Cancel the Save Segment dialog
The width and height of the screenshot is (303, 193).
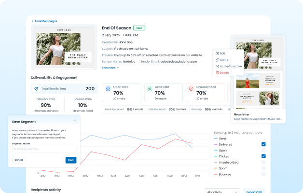pyautogui.click(x=19, y=160)
